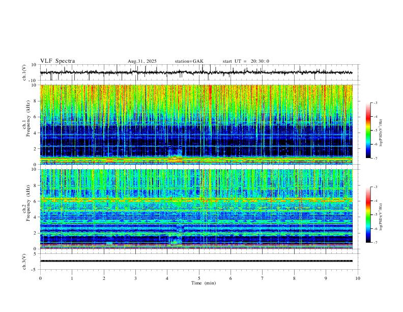
Task: Click the ch.2 'Frequency (kHz)' axis label
Action: point(28,203)
